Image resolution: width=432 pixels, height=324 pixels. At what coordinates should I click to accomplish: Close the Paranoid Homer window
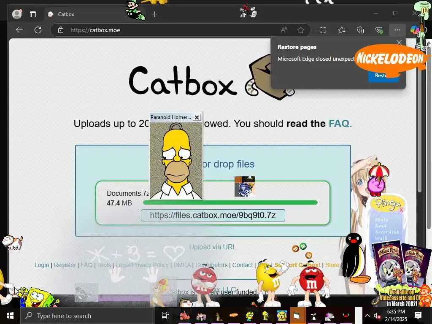point(197,117)
